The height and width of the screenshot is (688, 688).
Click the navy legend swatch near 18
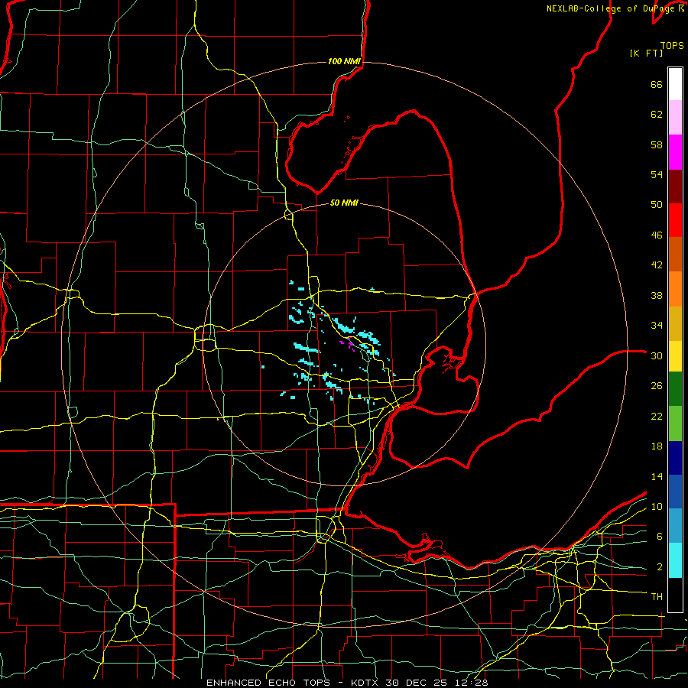pyautogui.click(x=675, y=458)
